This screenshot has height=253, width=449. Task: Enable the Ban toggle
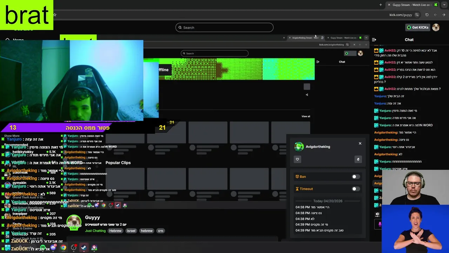click(356, 177)
